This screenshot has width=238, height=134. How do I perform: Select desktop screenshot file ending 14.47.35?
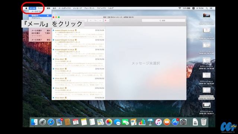click(206, 79)
